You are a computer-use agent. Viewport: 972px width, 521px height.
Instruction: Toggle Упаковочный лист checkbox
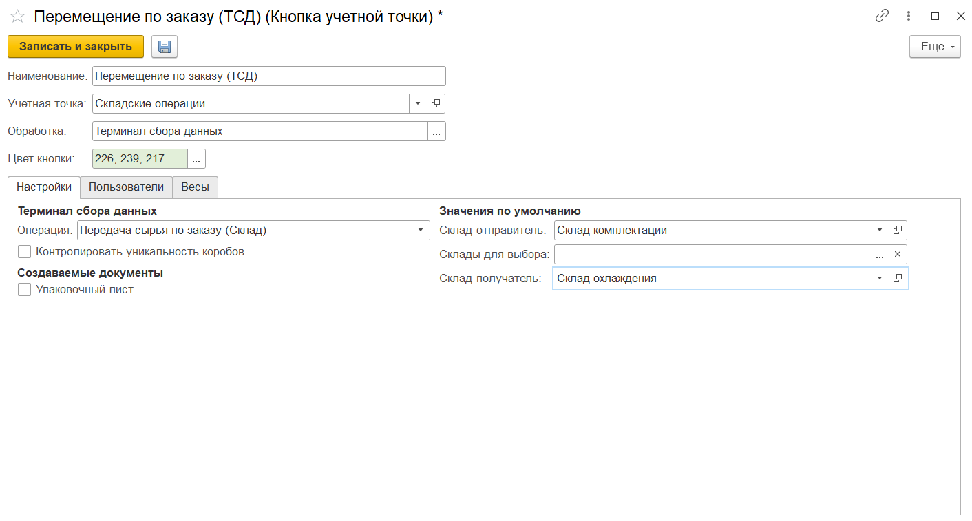coord(25,290)
